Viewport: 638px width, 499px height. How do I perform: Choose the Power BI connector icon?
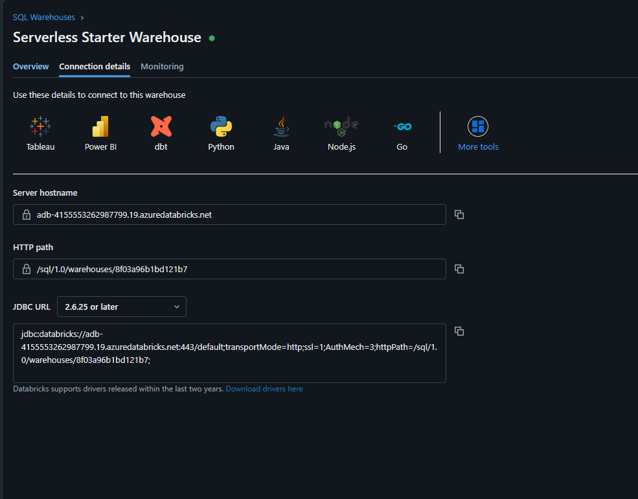tap(100, 127)
